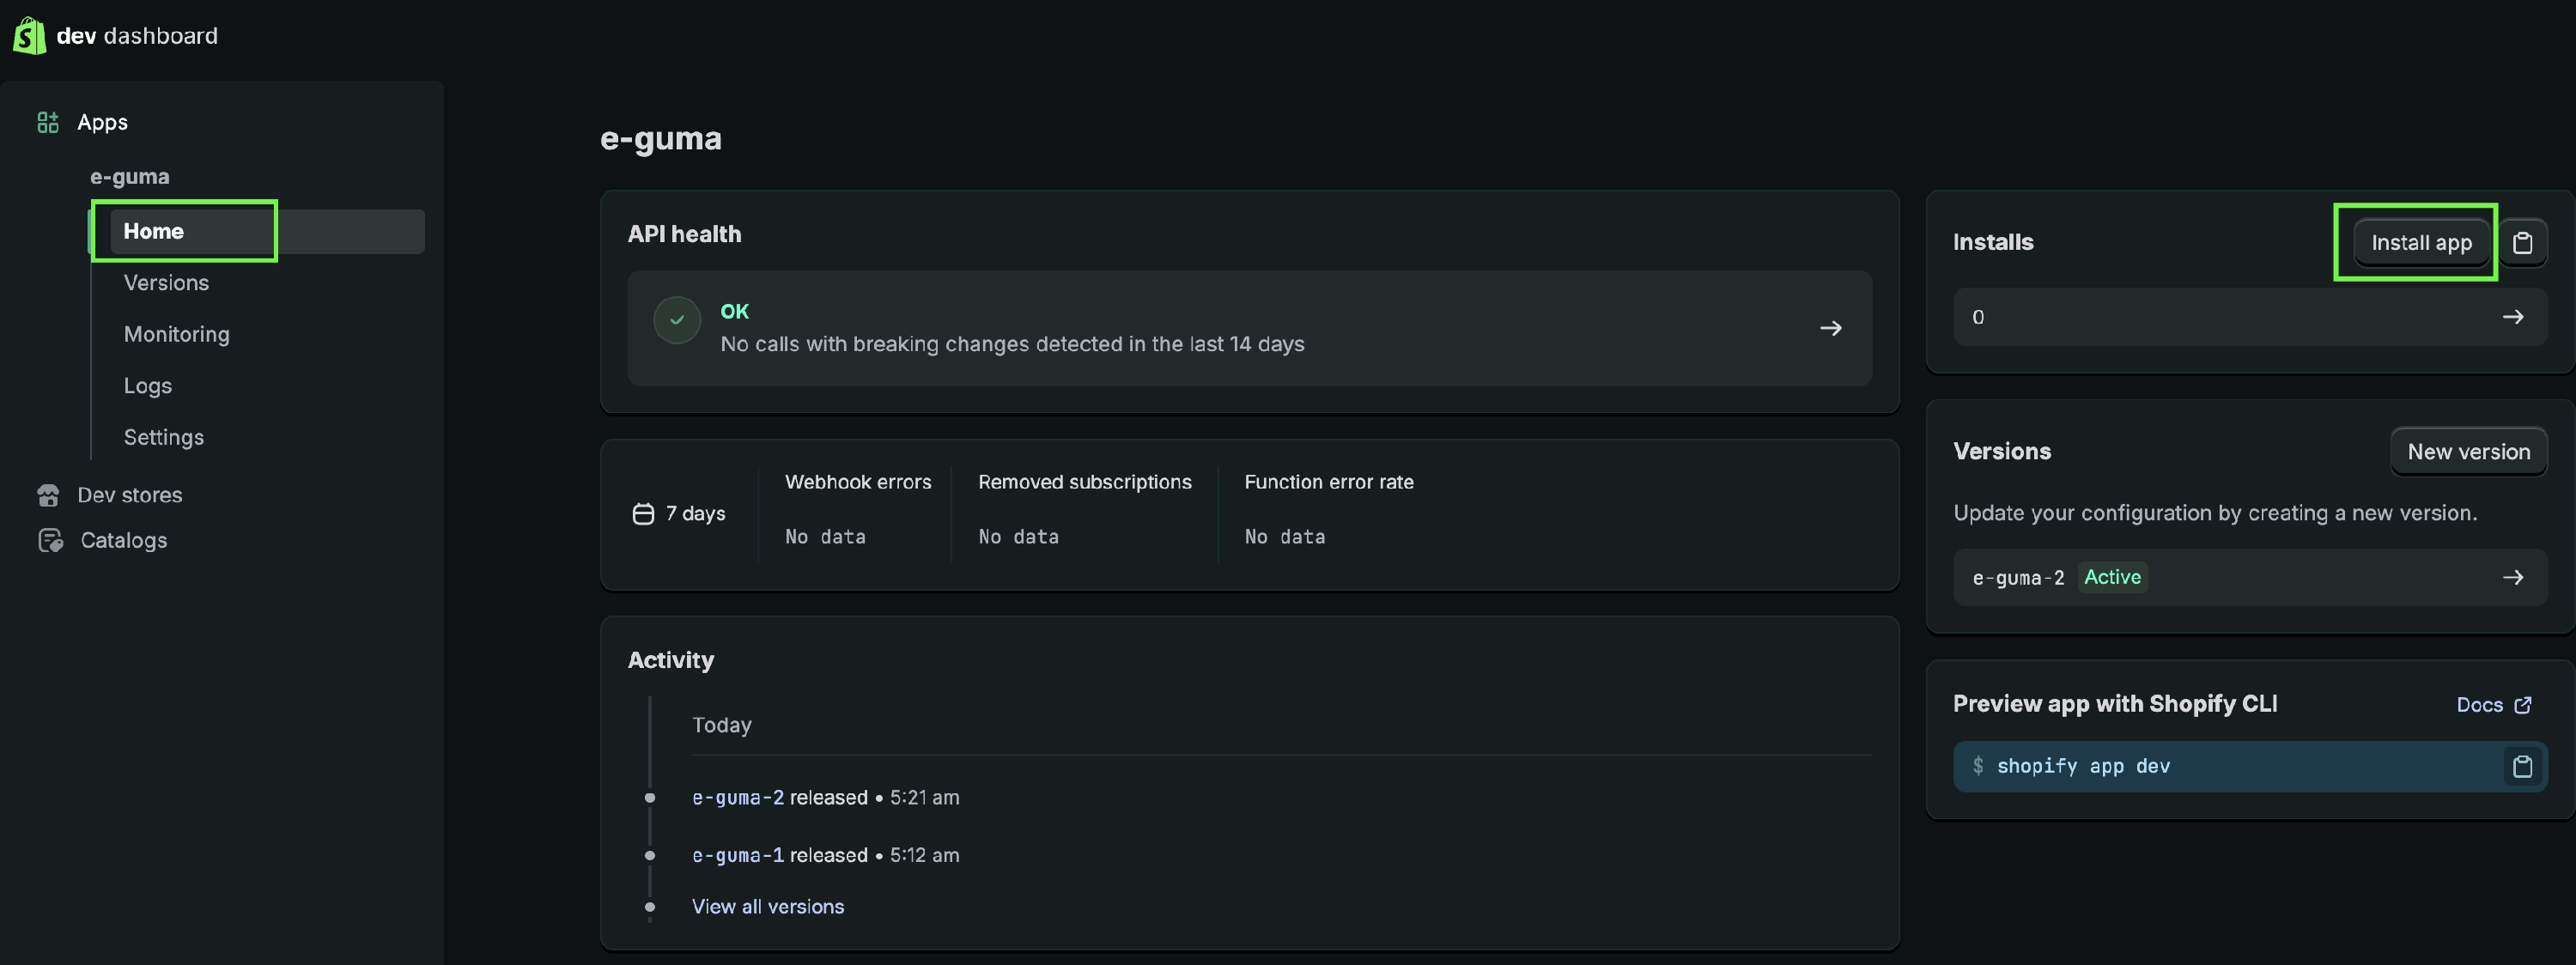Copy the shopify app dev command
Screen dimensions: 2576x965
(2522, 766)
